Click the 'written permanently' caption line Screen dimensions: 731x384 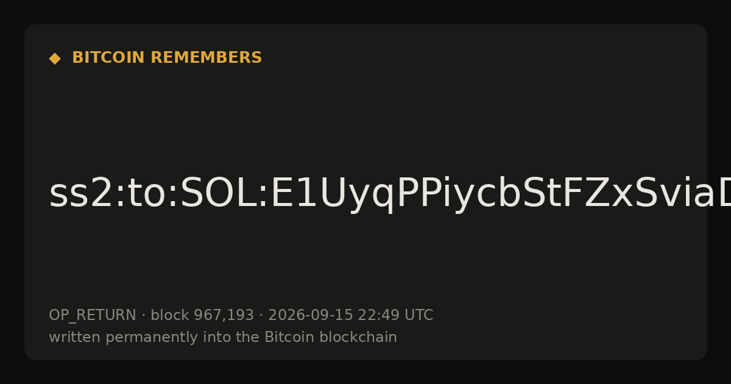tap(223, 338)
